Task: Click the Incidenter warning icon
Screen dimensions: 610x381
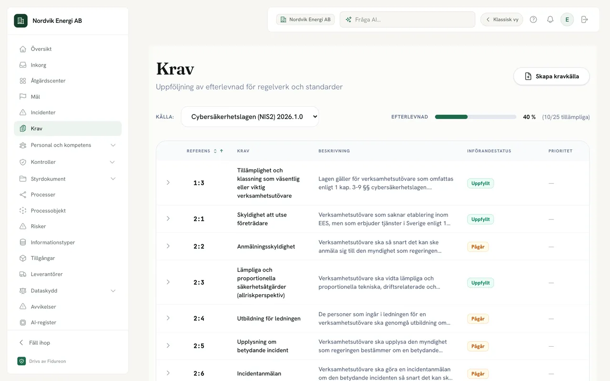Action: click(x=22, y=112)
